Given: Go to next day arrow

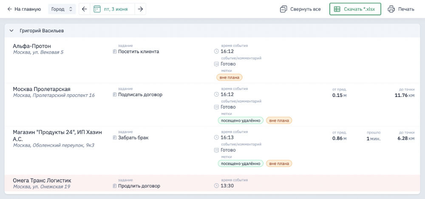Looking at the screenshot, I should click(x=140, y=9).
